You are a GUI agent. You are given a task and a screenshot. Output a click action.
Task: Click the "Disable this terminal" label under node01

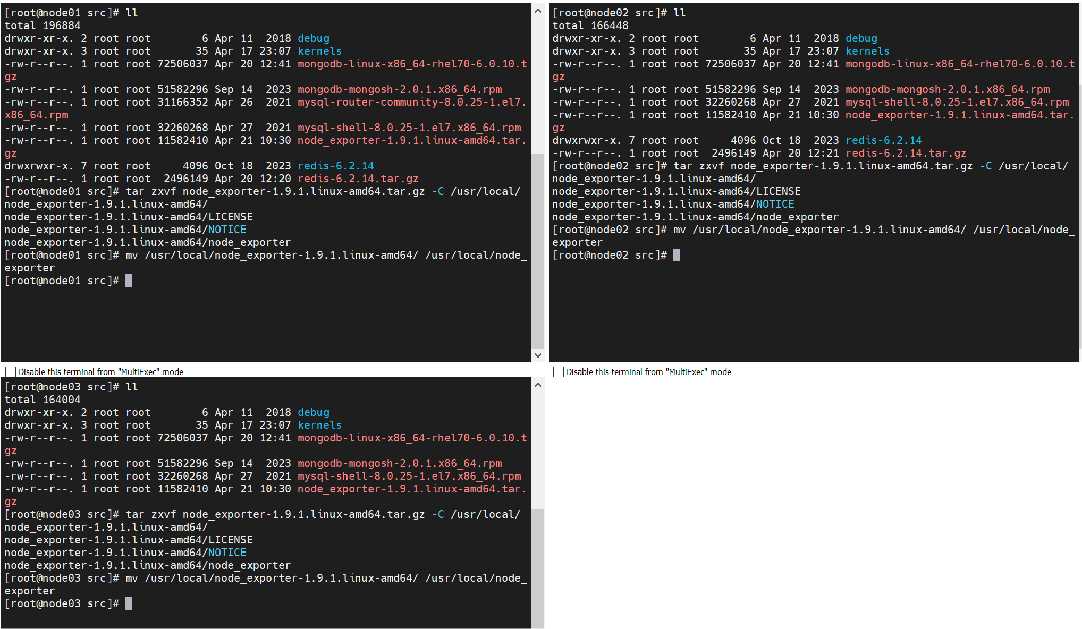(100, 372)
